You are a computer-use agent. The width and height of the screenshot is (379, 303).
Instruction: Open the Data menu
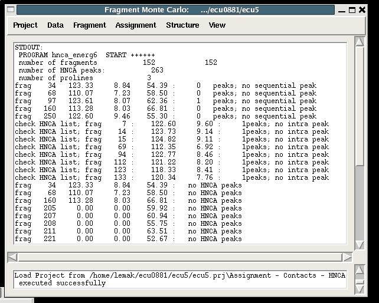(x=55, y=25)
